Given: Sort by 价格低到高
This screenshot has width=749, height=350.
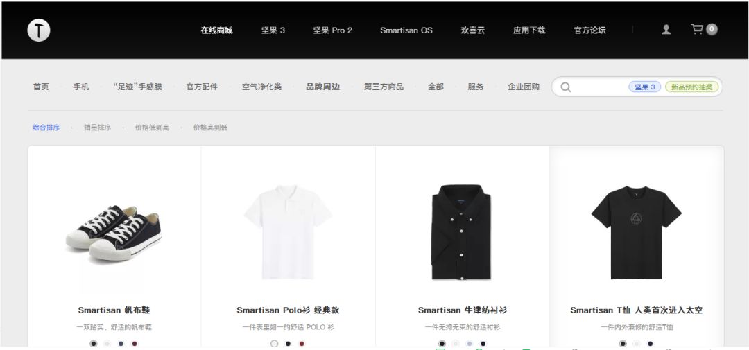Looking at the screenshot, I should coord(152,128).
